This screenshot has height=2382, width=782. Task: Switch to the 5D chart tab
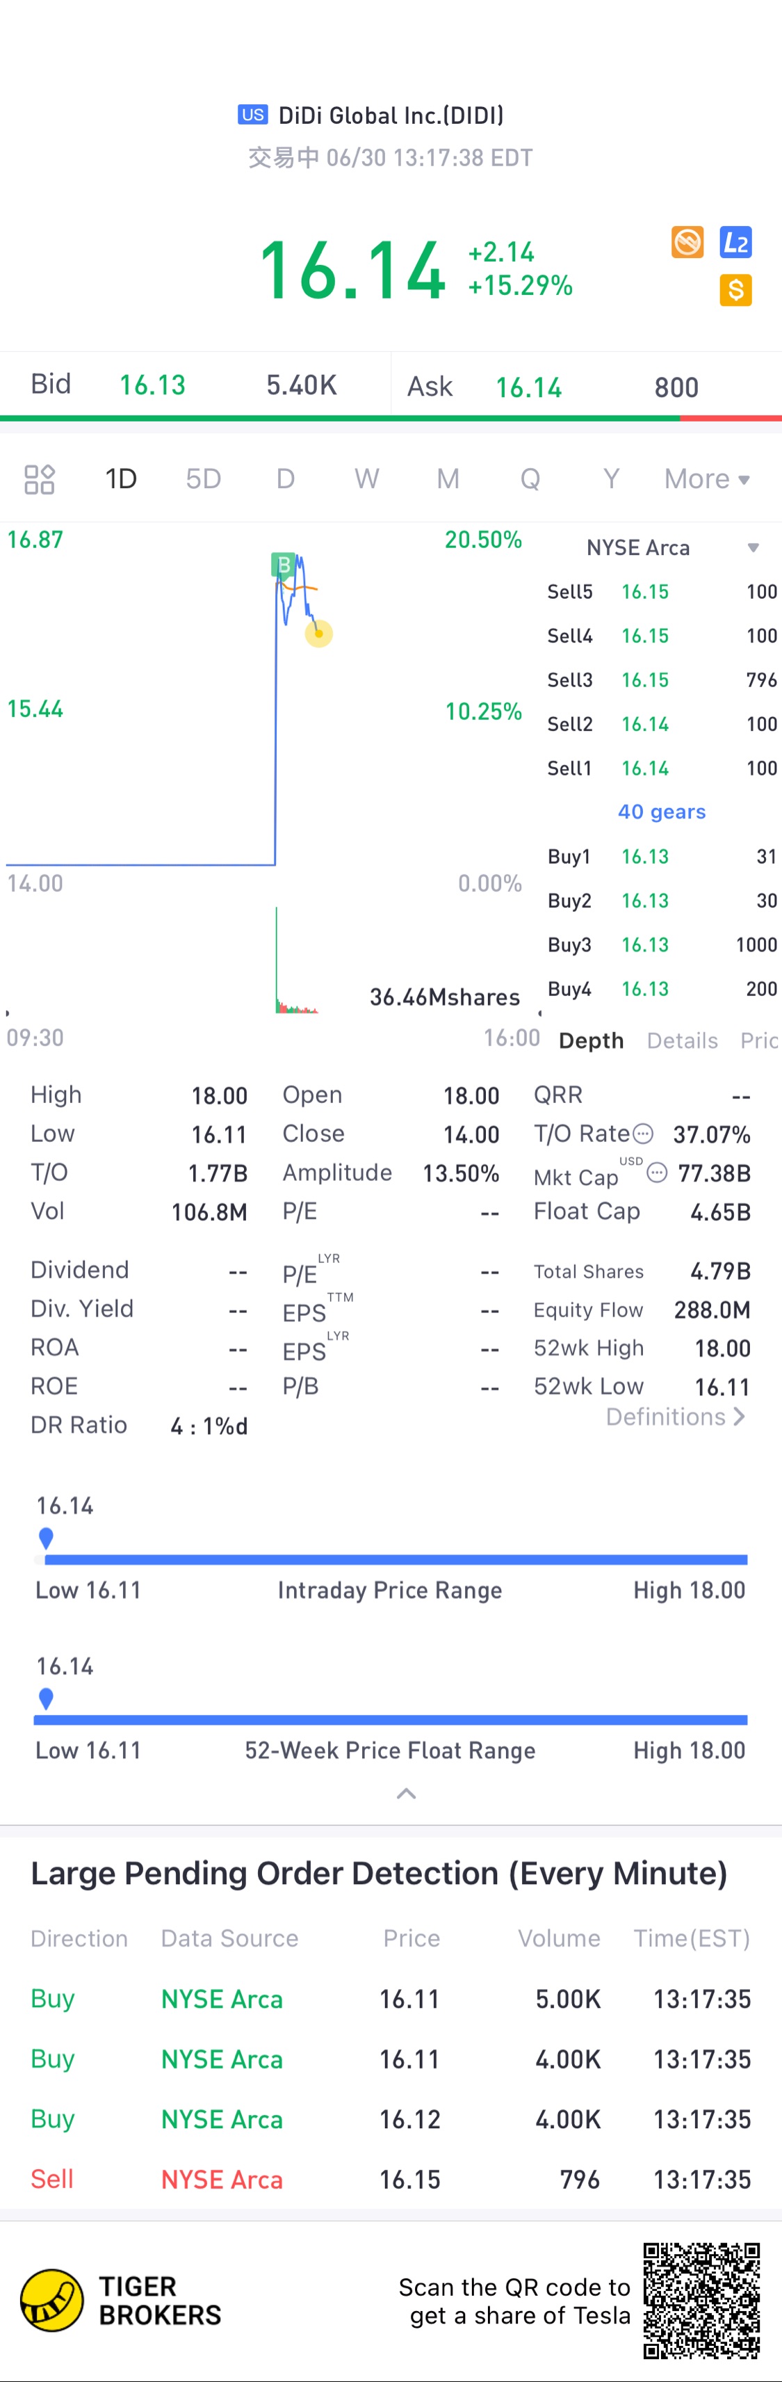click(x=204, y=479)
